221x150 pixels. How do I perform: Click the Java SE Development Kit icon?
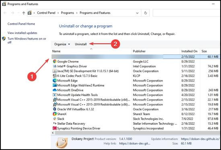tap(55, 71)
